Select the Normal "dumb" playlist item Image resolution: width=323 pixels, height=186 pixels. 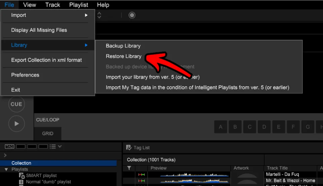point(48,182)
